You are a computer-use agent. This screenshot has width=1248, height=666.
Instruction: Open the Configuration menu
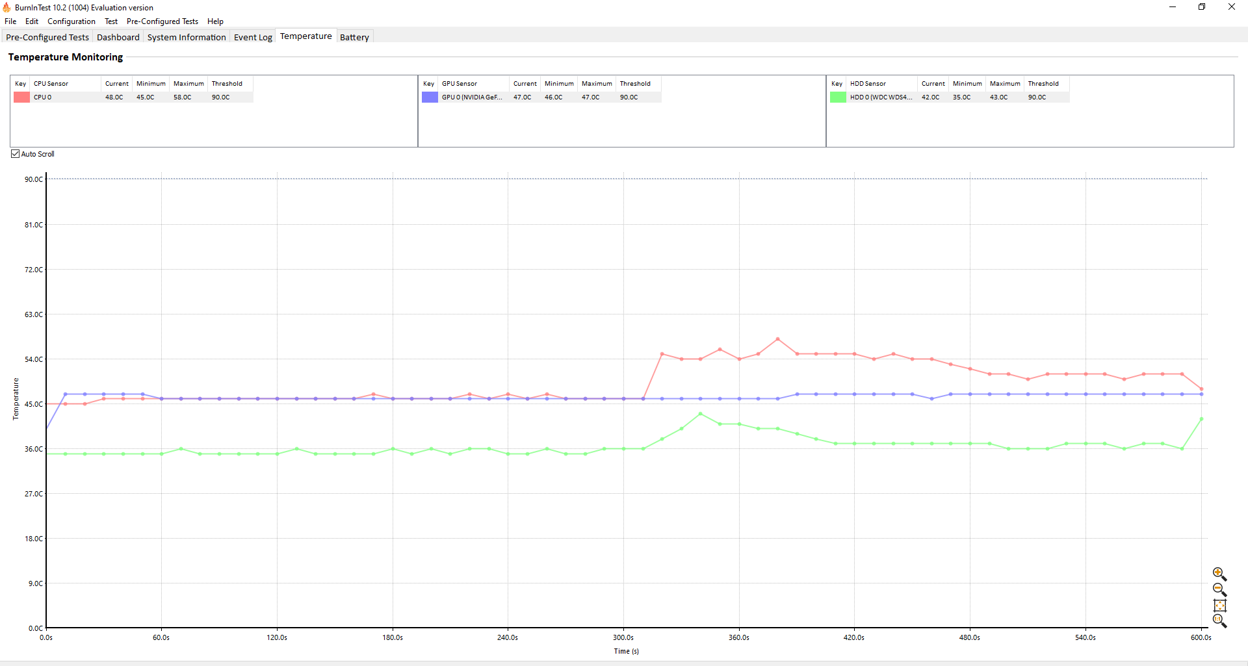coord(71,21)
